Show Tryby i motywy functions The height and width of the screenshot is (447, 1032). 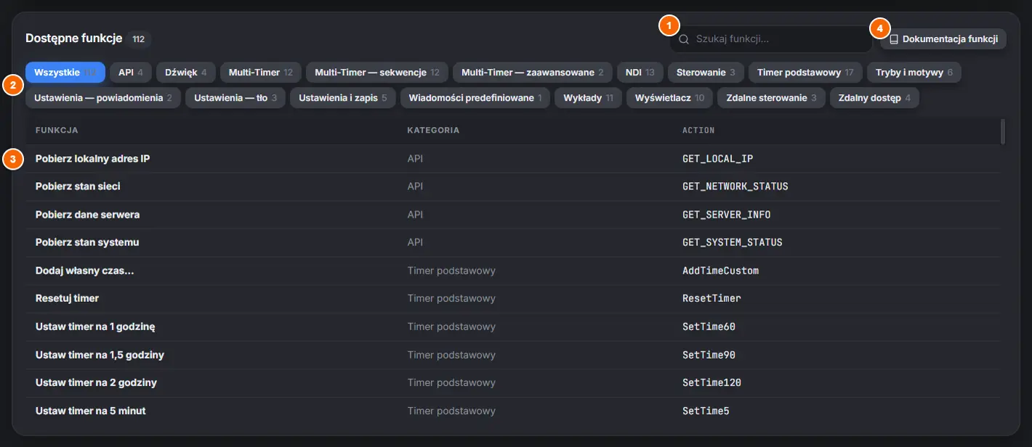[914, 73]
